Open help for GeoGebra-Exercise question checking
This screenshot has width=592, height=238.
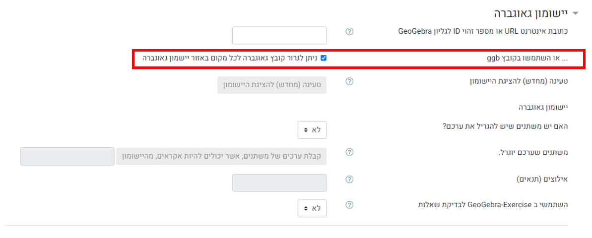pos(350,205)
